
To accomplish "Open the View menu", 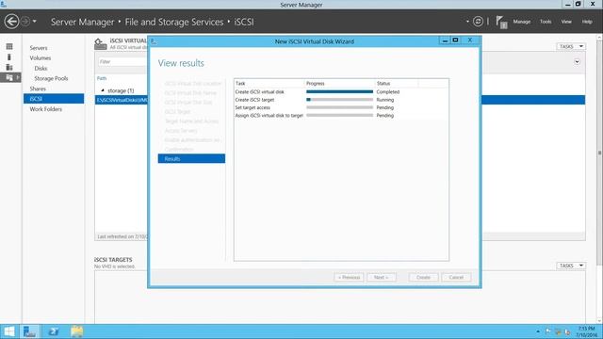I will pyautogui.click(x=566, y=22).
